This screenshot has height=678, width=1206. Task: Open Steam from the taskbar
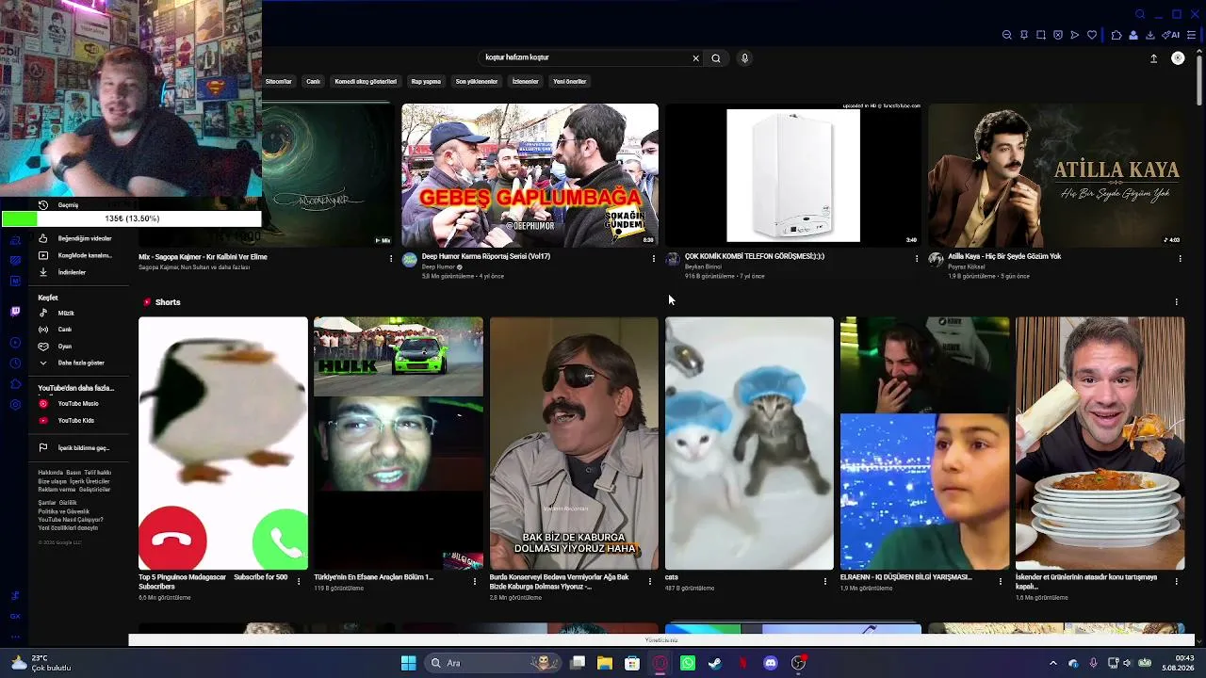pos(715,663)
